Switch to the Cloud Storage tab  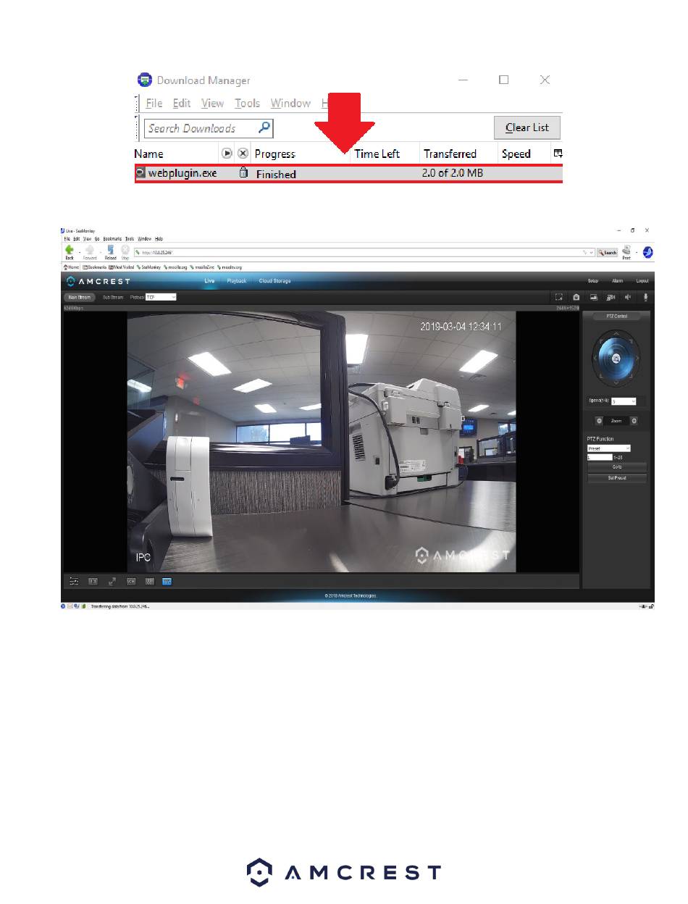coord(274,280)
